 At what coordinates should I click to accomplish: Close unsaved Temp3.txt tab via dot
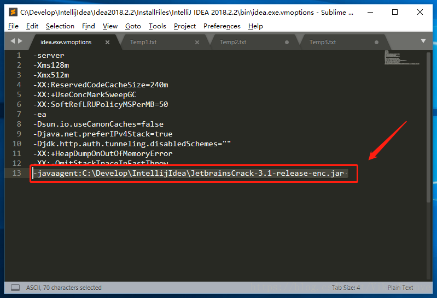(x=376, y=42)
